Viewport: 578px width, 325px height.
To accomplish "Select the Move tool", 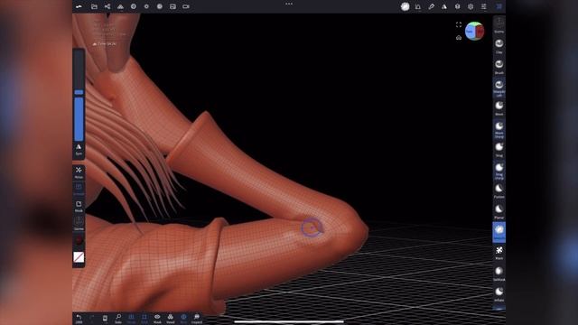I will pos(499,108).
